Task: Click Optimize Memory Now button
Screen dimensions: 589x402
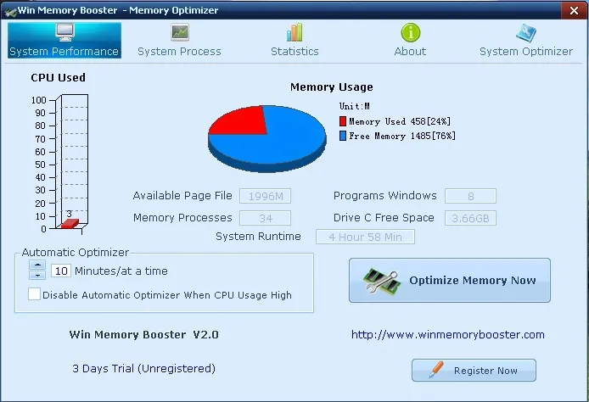Action: click(450, 281)
